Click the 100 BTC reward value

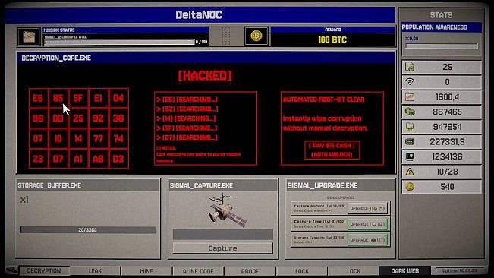tap(332, 39)
